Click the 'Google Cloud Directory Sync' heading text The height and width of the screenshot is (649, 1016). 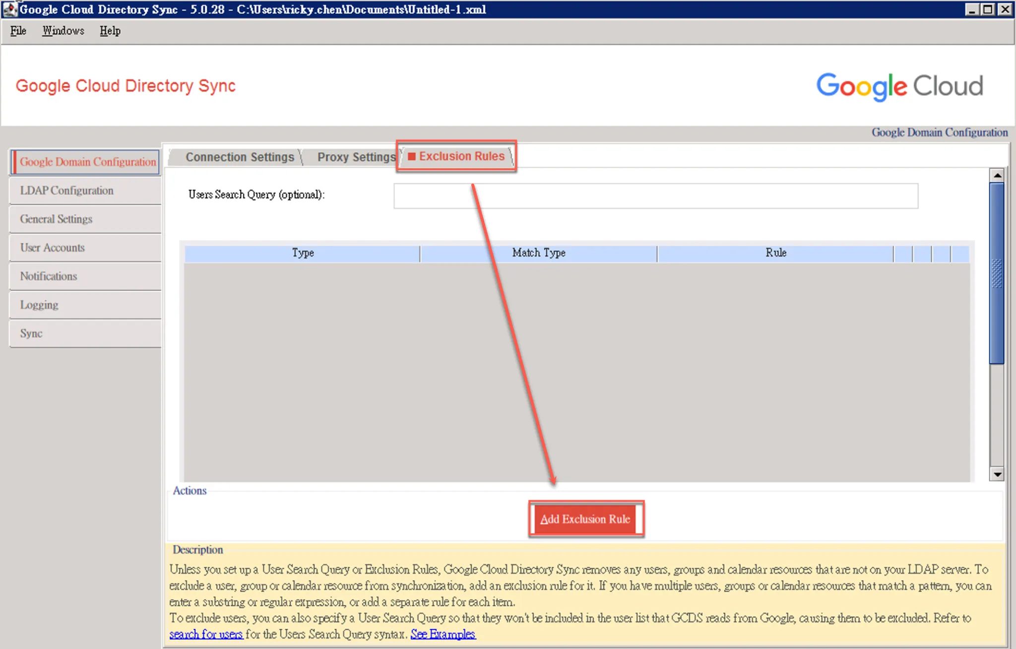[126, 86]
